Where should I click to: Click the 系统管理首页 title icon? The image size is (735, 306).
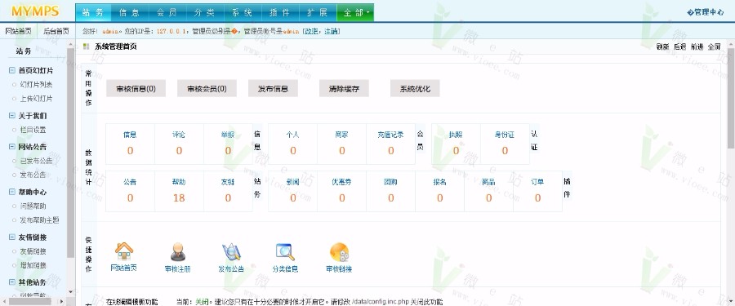(87, 47)
